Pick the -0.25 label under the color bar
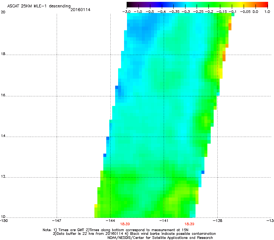 tap(198, 12)
